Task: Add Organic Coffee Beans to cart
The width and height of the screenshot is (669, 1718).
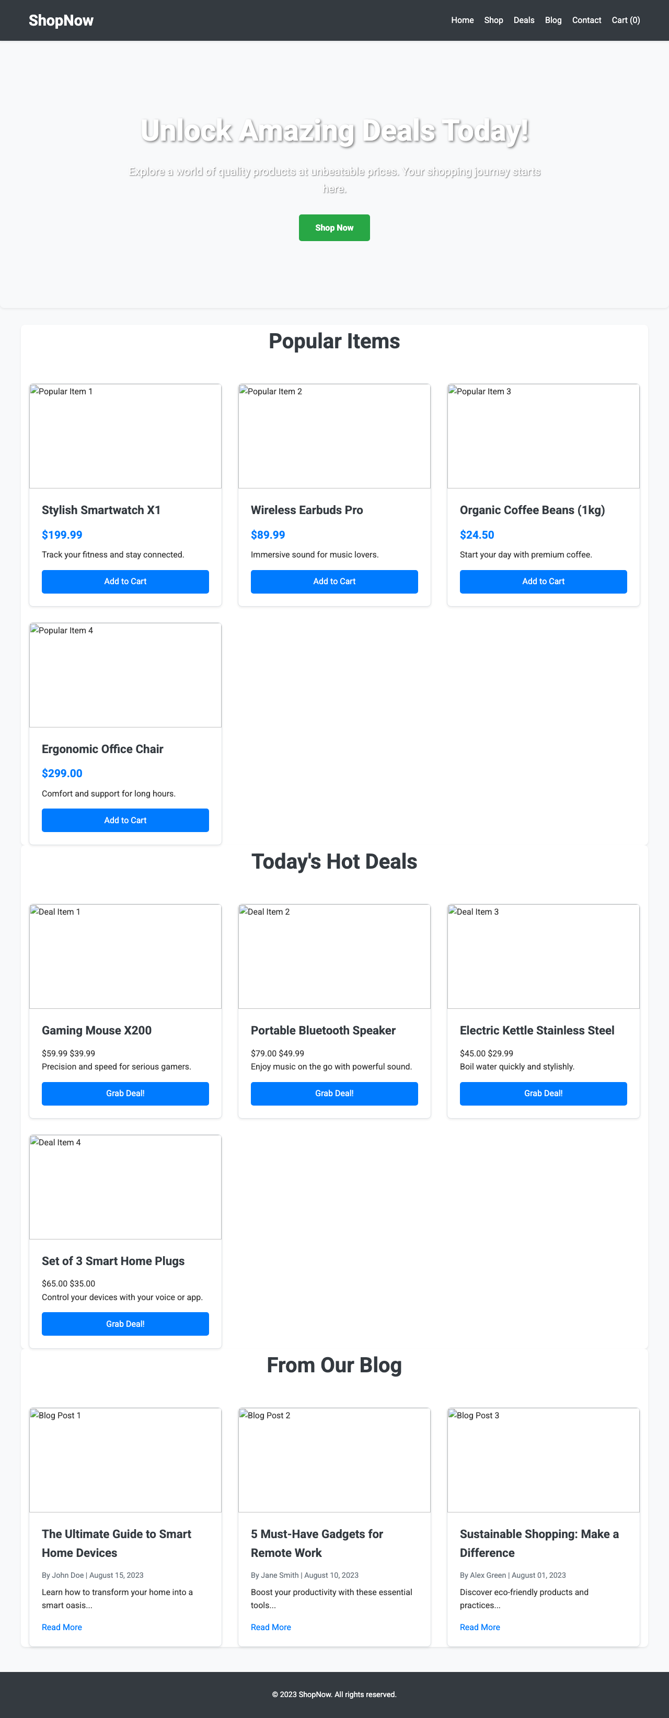Action: coord(543,581)
